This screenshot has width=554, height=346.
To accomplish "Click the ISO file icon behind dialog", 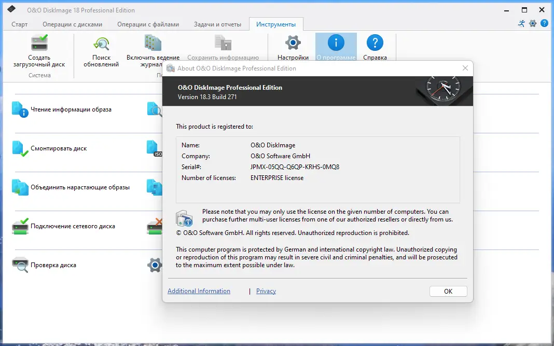I will [x=155, y=148].
